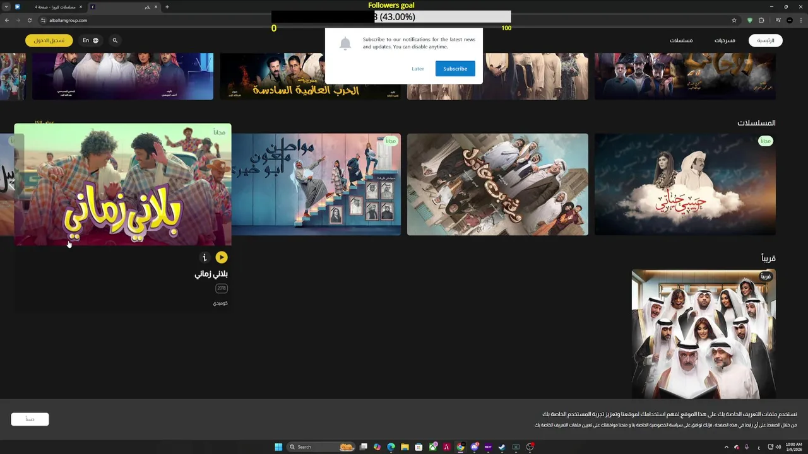
Task: Open Windows Start menu
Action: click(278, 447)
